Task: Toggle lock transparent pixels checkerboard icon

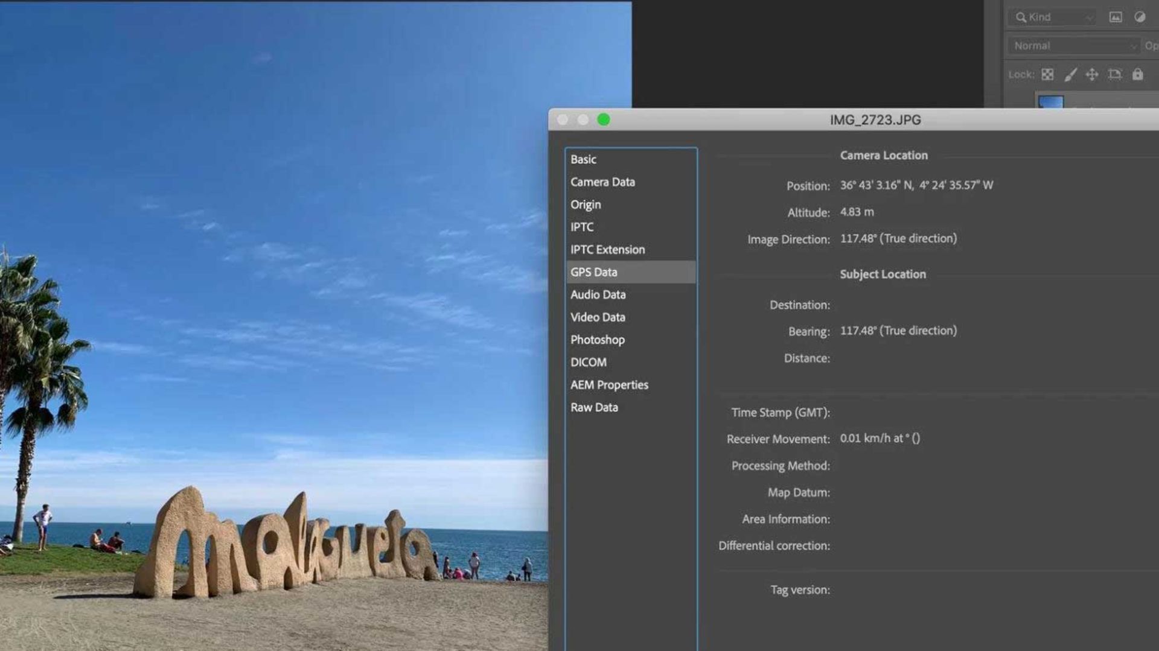Action: (1047, 74)
